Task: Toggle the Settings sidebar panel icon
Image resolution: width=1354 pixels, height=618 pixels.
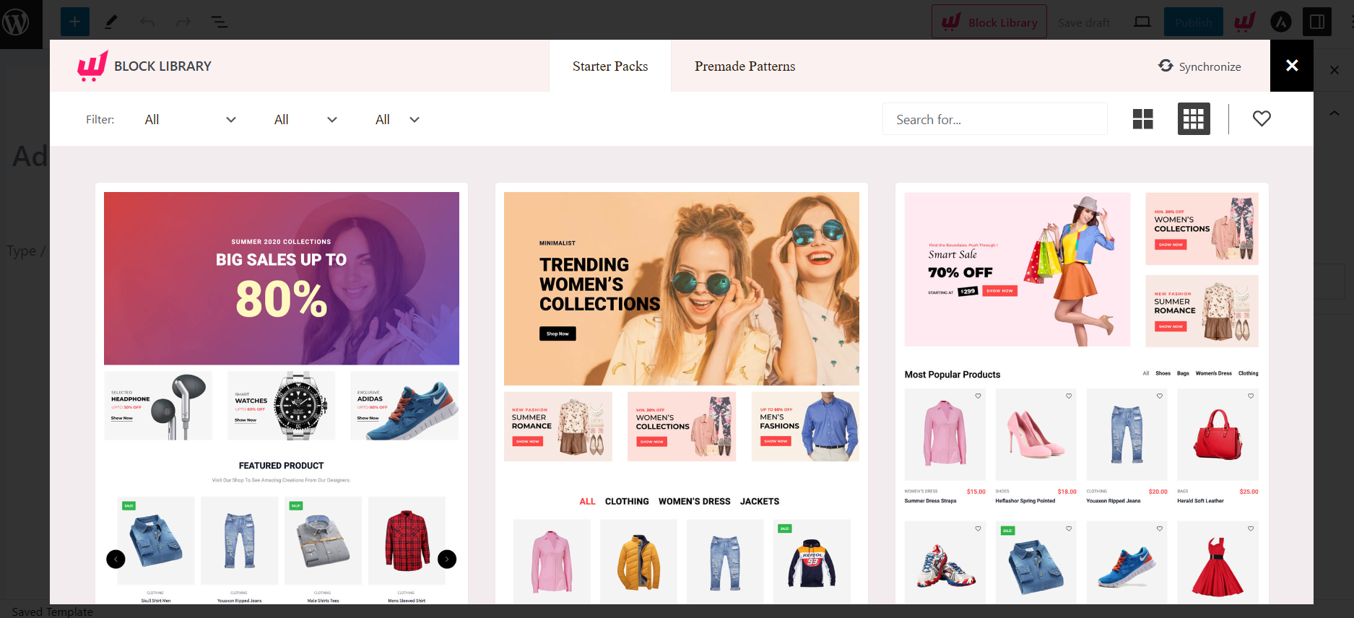Action: tap(1317, 22)
